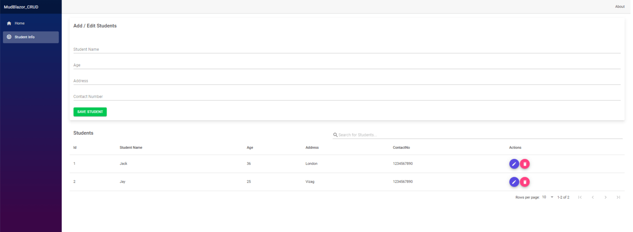Focus the Student Name field
This screenshot has width=633, height=232.
tap(346, 49)
